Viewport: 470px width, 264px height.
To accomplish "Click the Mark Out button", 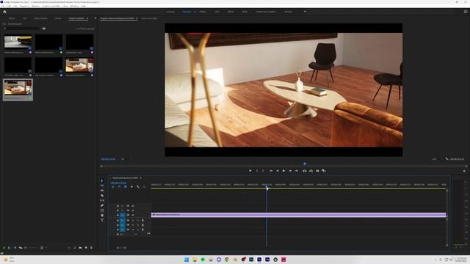I will 263,171.
